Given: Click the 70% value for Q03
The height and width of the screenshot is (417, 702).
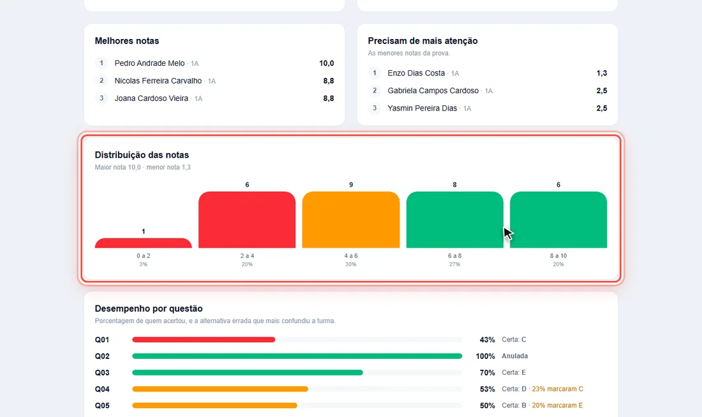Looking at the screenshot, I should 487,373.
